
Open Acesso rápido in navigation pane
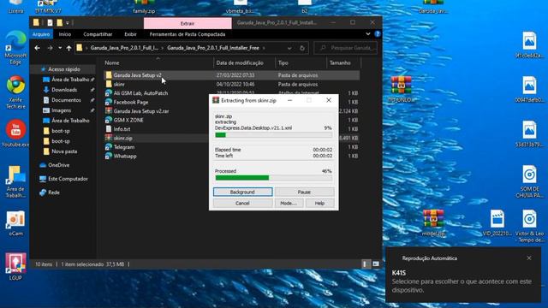pos(64,69)
